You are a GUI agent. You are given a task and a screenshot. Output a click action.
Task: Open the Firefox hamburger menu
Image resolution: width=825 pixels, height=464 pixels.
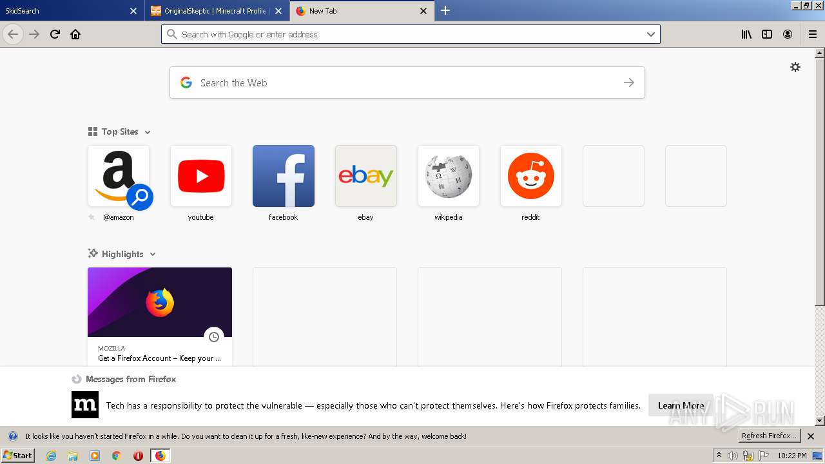(x=813, y=34)
